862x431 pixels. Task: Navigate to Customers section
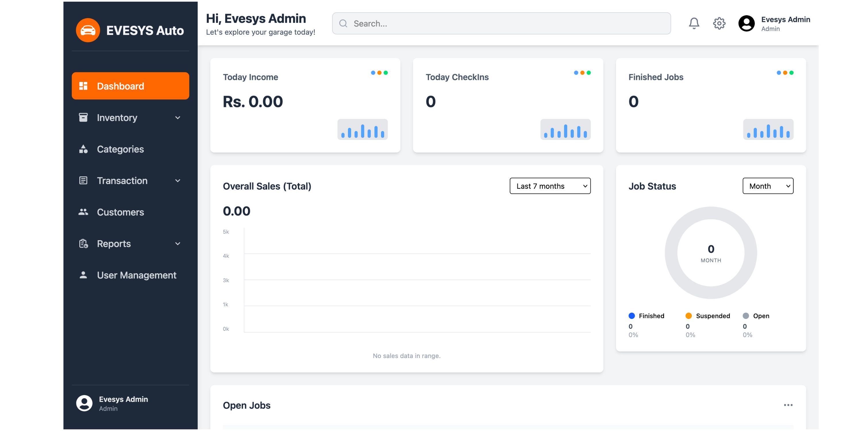120,212
